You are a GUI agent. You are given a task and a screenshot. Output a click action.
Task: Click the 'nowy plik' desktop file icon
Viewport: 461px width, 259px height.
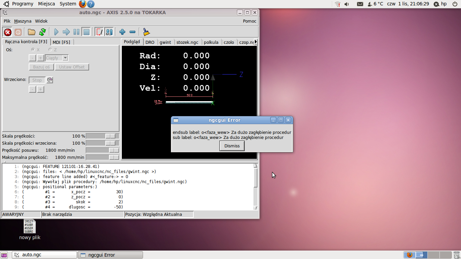pos(30,229)
